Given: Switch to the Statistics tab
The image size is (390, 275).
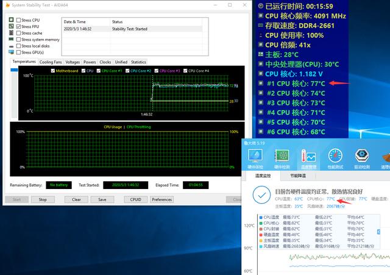Looking at the screenshot, I should point(138,62).
